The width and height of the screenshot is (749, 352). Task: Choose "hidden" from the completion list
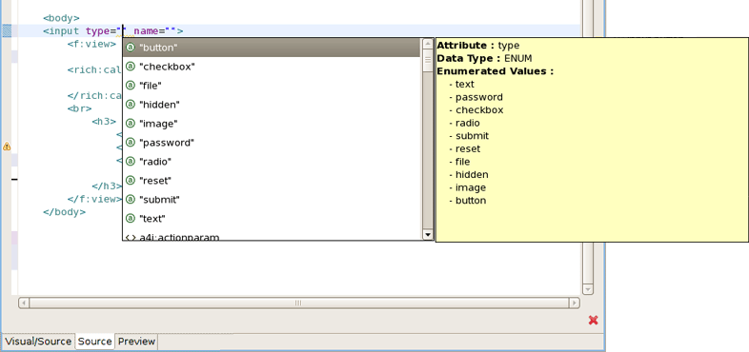pos(272,105)
